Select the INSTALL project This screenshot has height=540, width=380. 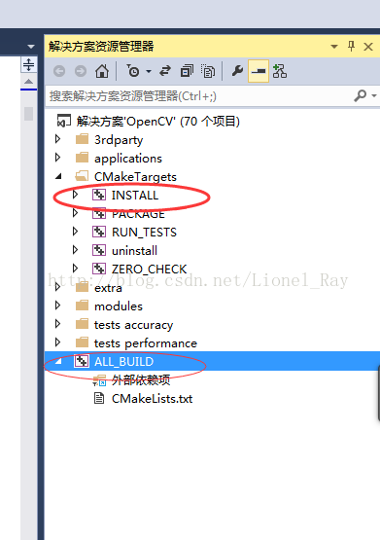(x=135, y=196)
